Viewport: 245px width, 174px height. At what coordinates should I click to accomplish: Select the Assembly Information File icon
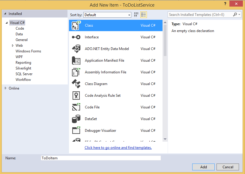click(76, 72)
